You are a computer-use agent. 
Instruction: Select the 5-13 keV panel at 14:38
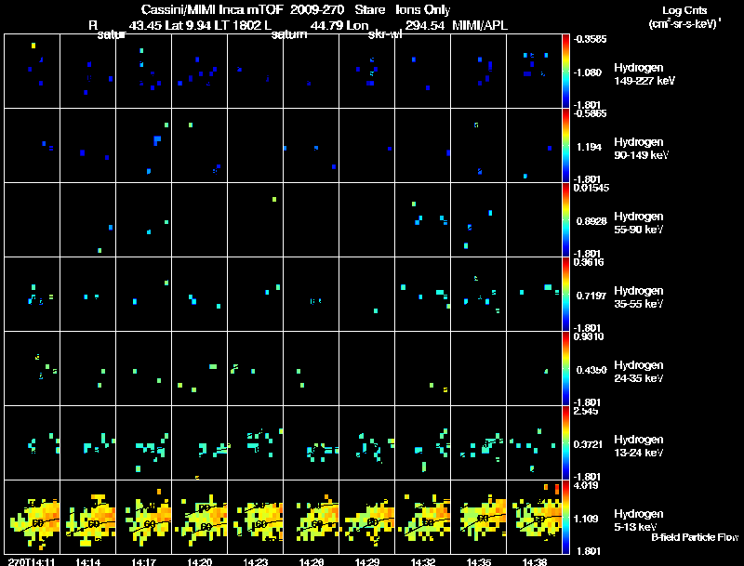[x=534, y=517]
